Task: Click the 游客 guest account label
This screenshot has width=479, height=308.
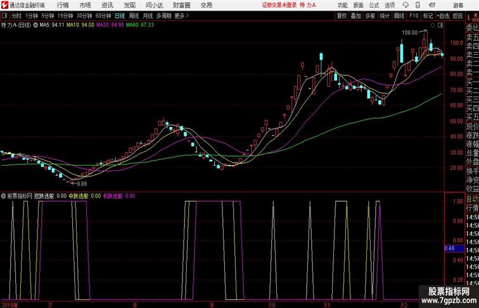Action: [458, 5]
